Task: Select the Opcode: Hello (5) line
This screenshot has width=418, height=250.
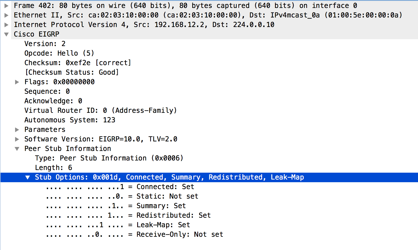Action: (x=59, y=53)
